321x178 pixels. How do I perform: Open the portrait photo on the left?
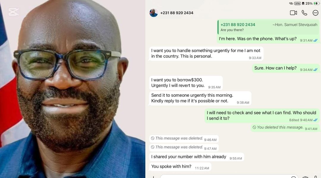pos(73,89)
